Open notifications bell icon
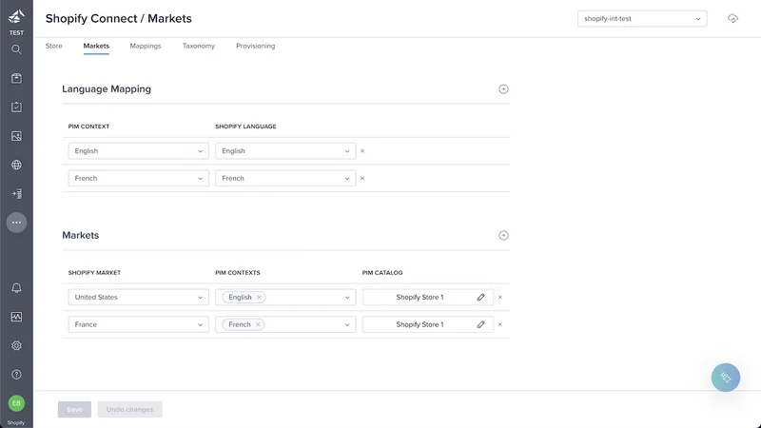Screen dimensions: 761x428 [16, 288]
